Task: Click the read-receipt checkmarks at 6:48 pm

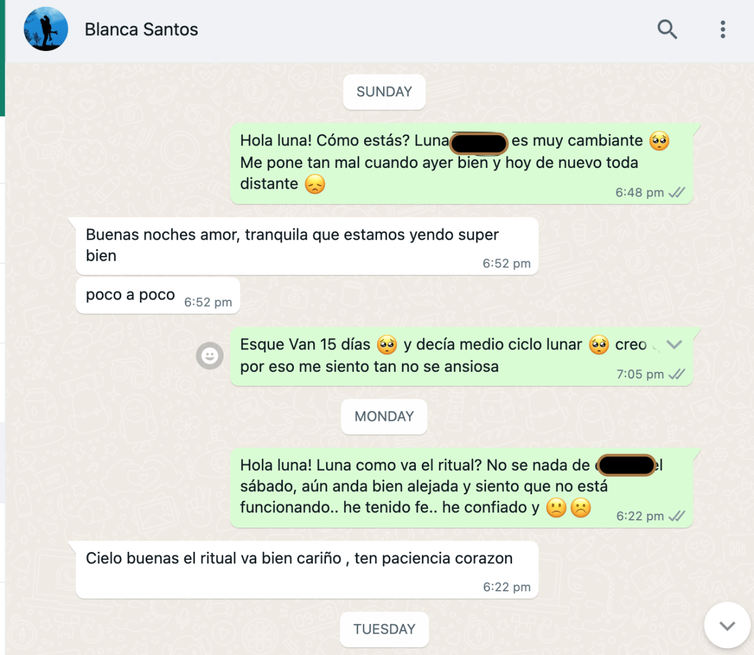Action: (676, 193)
